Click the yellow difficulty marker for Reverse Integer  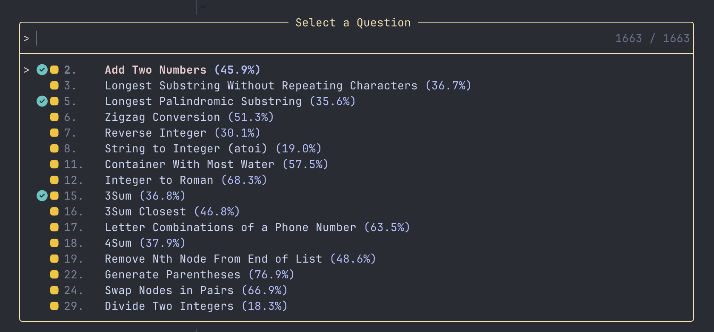tap(54, 133)
